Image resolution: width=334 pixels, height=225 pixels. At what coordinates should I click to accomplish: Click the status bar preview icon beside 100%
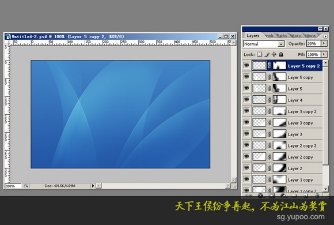tap(26, 186)
